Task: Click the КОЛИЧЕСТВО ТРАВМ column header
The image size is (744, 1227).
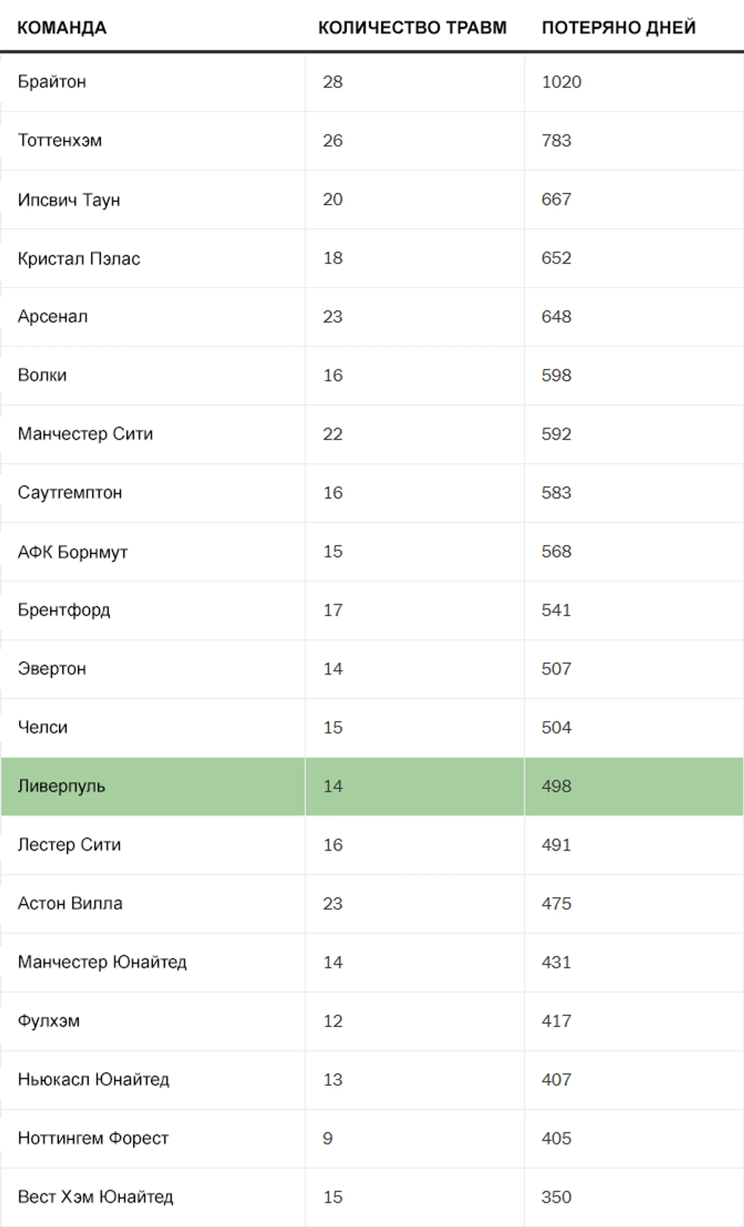Action: [x=412, y=28]
